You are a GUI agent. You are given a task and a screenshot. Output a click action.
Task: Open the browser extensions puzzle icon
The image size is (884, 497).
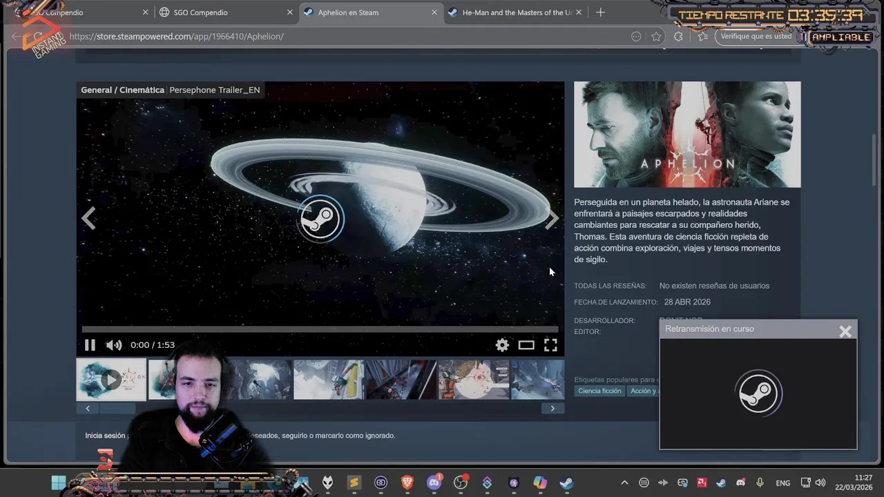(678, 37)
